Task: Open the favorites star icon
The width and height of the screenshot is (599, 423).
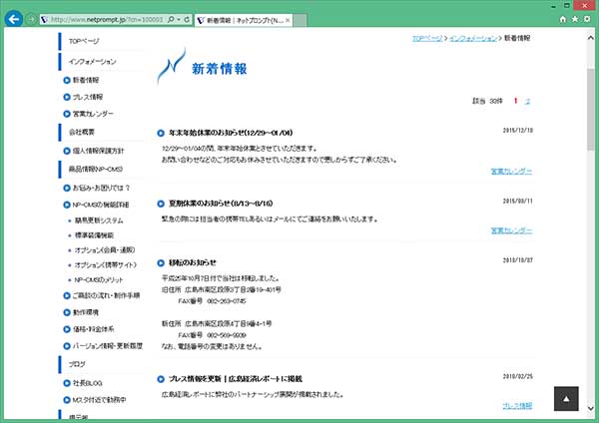Action: point(575,19)
